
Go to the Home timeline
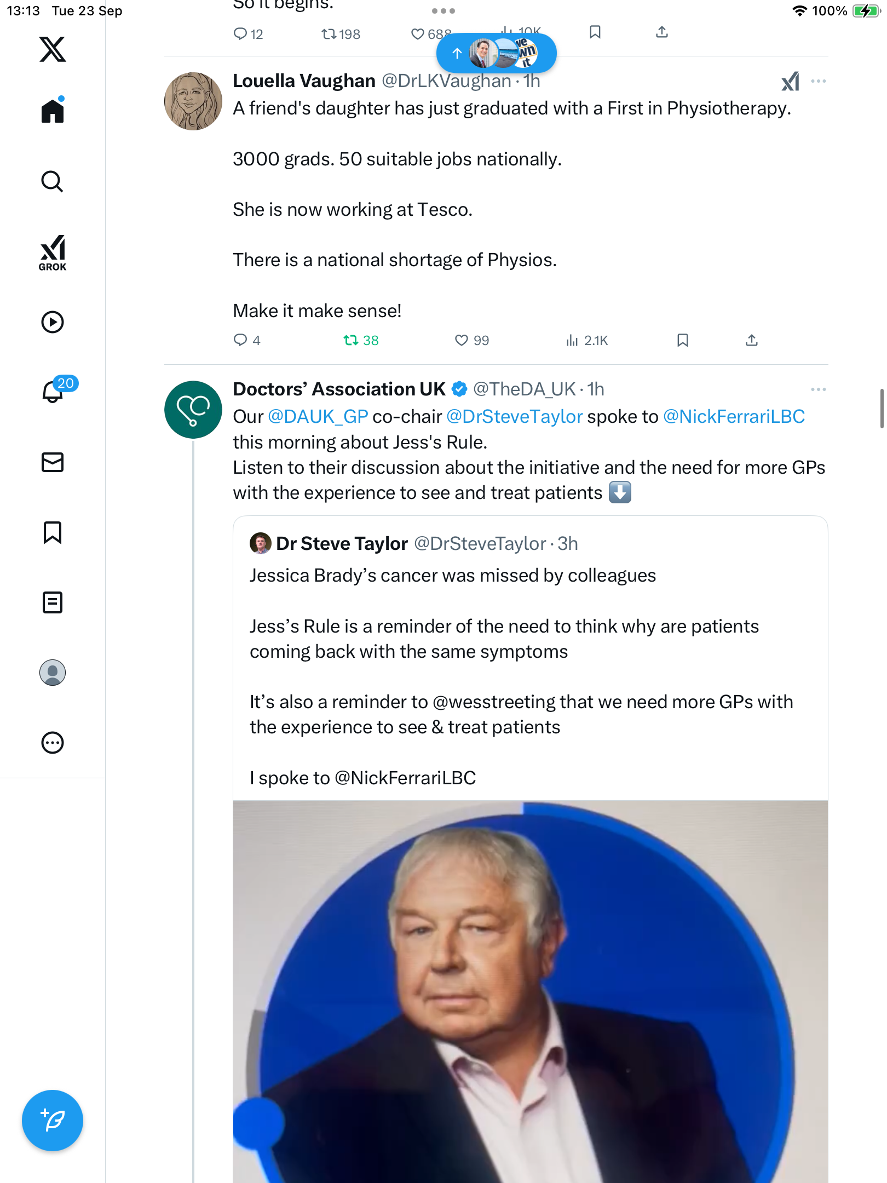(53, 111)
